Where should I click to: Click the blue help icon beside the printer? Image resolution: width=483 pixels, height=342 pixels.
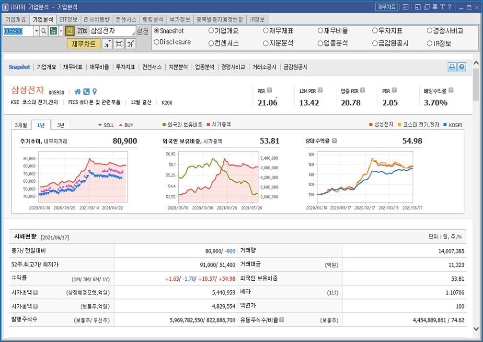[x=461, y=67]
